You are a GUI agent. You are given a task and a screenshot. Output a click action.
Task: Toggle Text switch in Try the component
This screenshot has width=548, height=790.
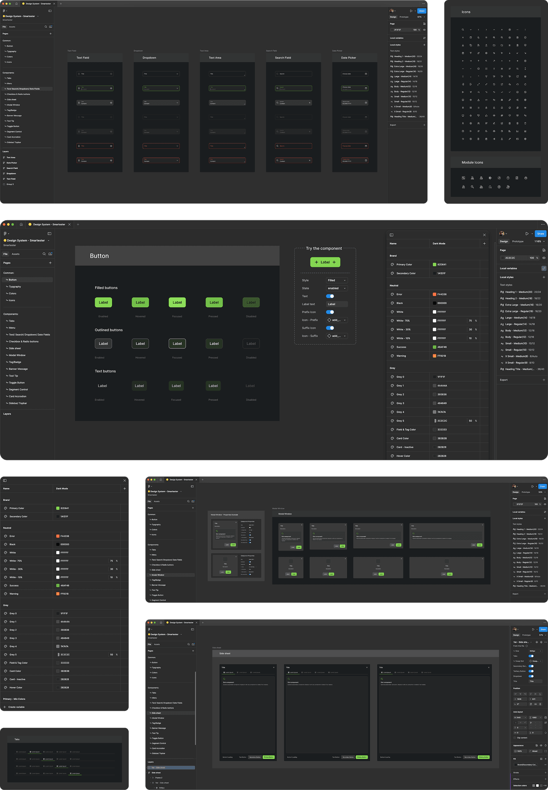pos(330,296)
